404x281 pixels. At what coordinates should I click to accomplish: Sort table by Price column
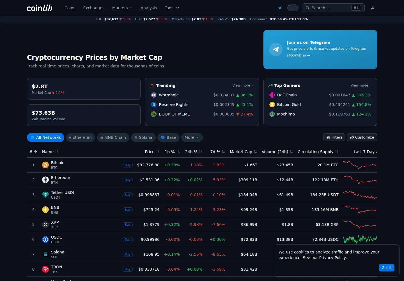[152, 152]
